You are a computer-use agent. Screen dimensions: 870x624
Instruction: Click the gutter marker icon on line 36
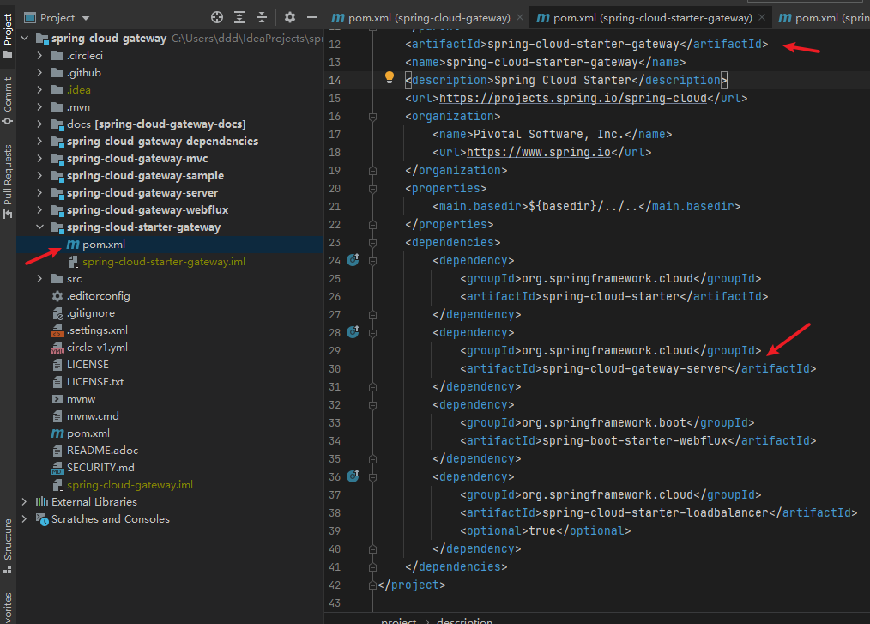(x=352, y=476)
